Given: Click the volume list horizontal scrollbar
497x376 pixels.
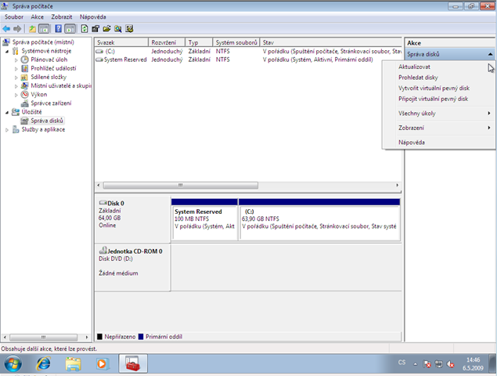Looking at the screenshot, I should point(248,185).
